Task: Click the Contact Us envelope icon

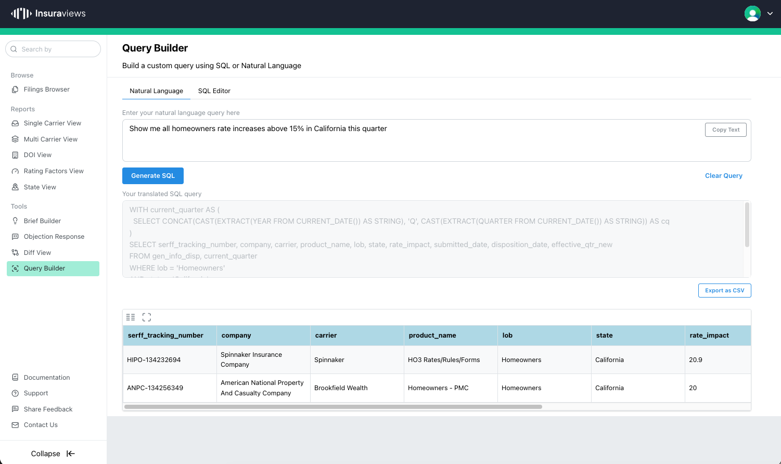Action: click(x=15, y=425)
